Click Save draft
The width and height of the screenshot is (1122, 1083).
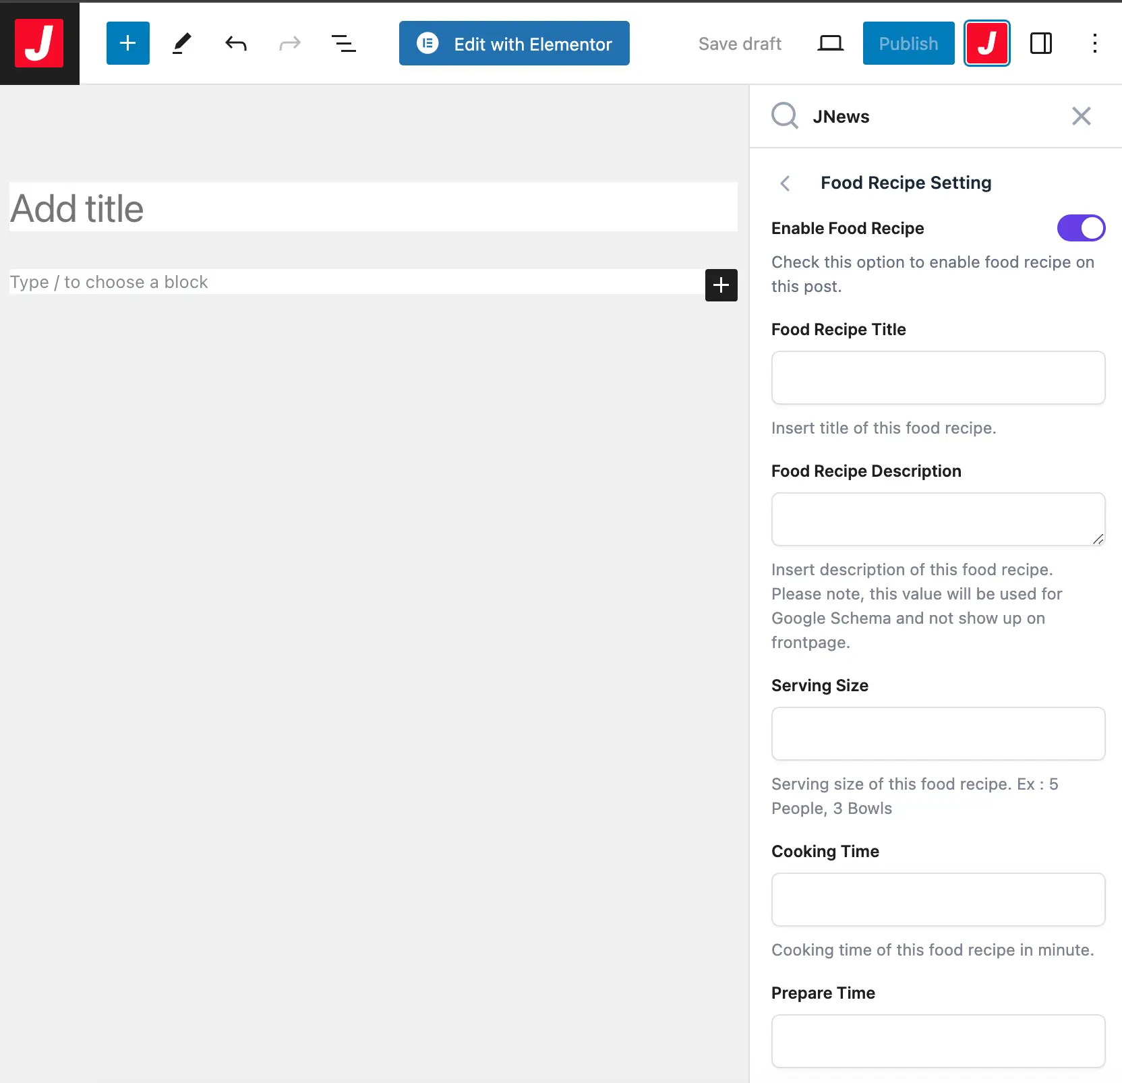click(740, 43)
